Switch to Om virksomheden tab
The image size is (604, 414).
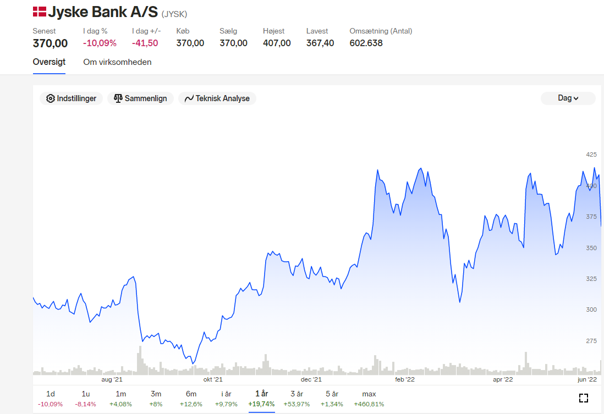click(117, 62)
